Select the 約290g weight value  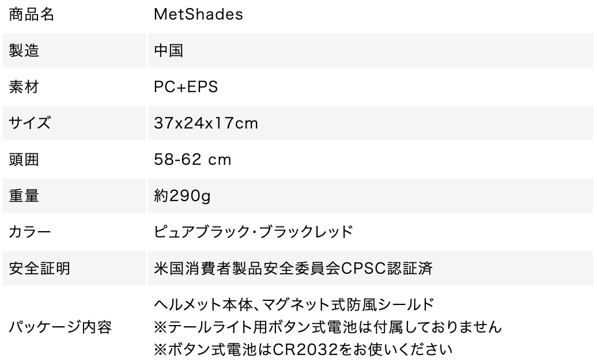coord(182,196)
